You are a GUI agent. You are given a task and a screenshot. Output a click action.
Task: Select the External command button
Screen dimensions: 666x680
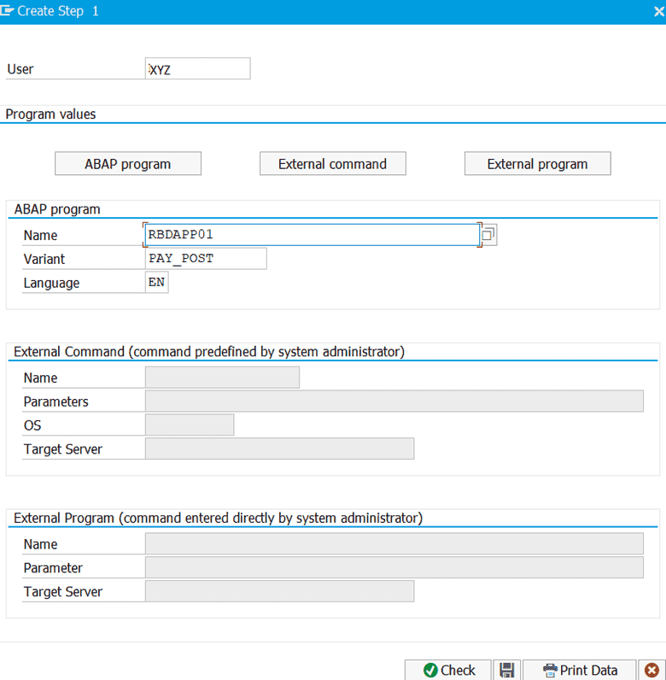coord(332,164)
